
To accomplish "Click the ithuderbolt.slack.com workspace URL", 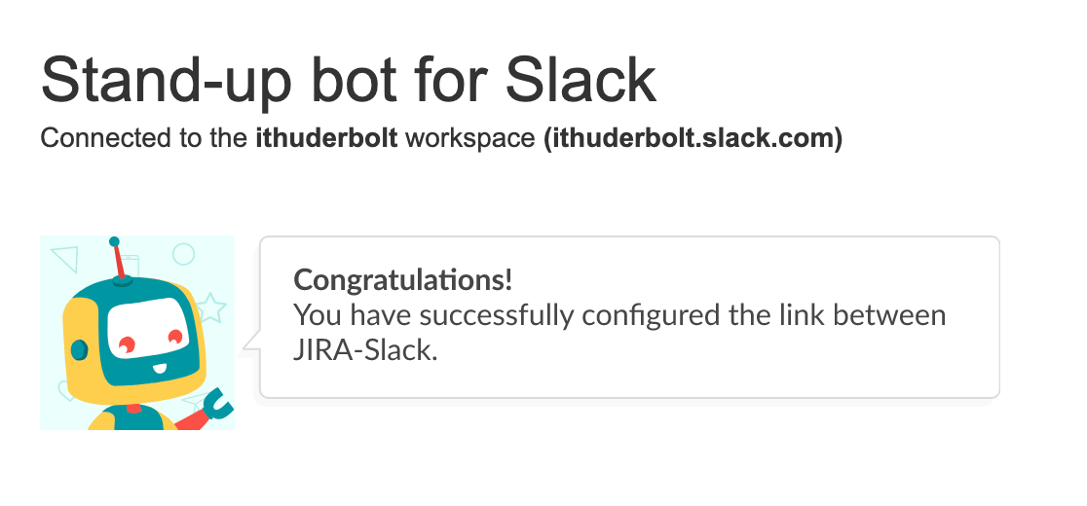I will (693, 138).
